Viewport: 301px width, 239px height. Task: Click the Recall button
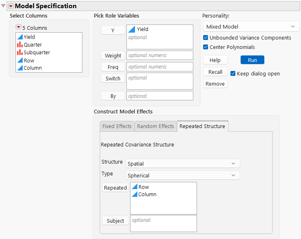pos(215,72)
